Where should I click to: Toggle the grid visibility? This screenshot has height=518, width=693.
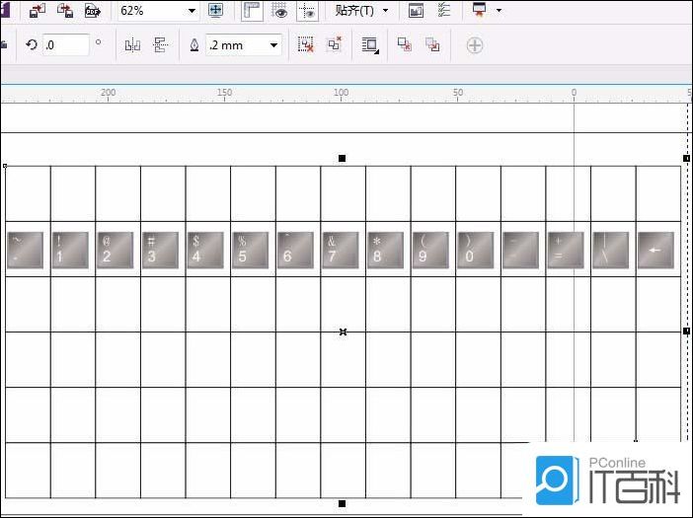click(280, 11)
